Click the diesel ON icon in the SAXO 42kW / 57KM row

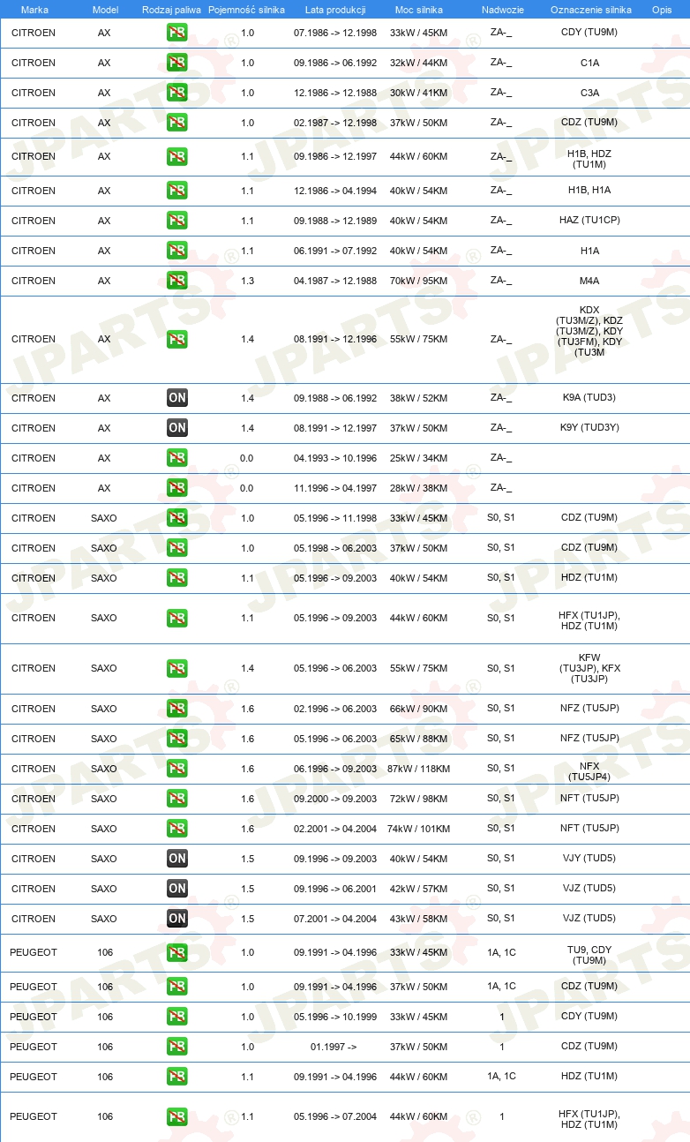(177, 889)
